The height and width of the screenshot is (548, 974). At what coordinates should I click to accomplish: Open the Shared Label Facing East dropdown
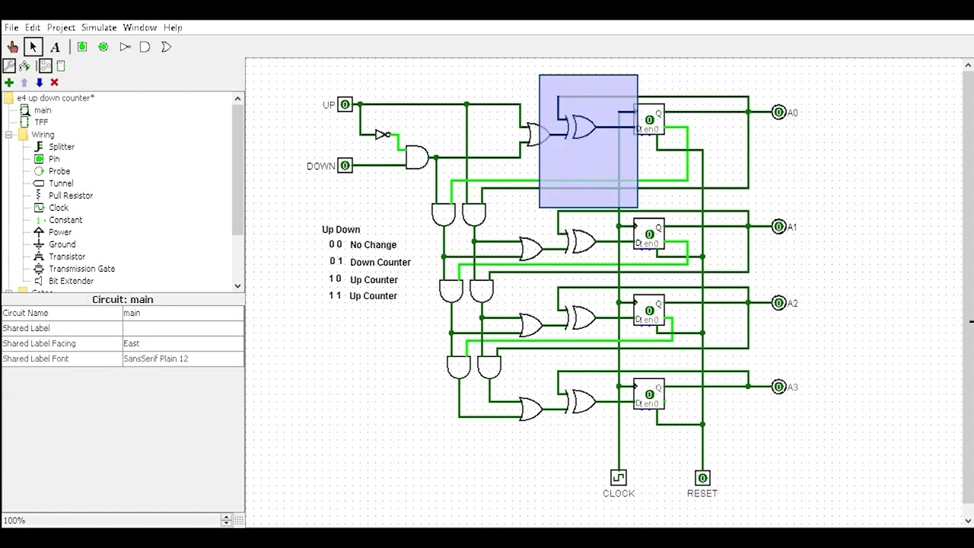(183, 343)
